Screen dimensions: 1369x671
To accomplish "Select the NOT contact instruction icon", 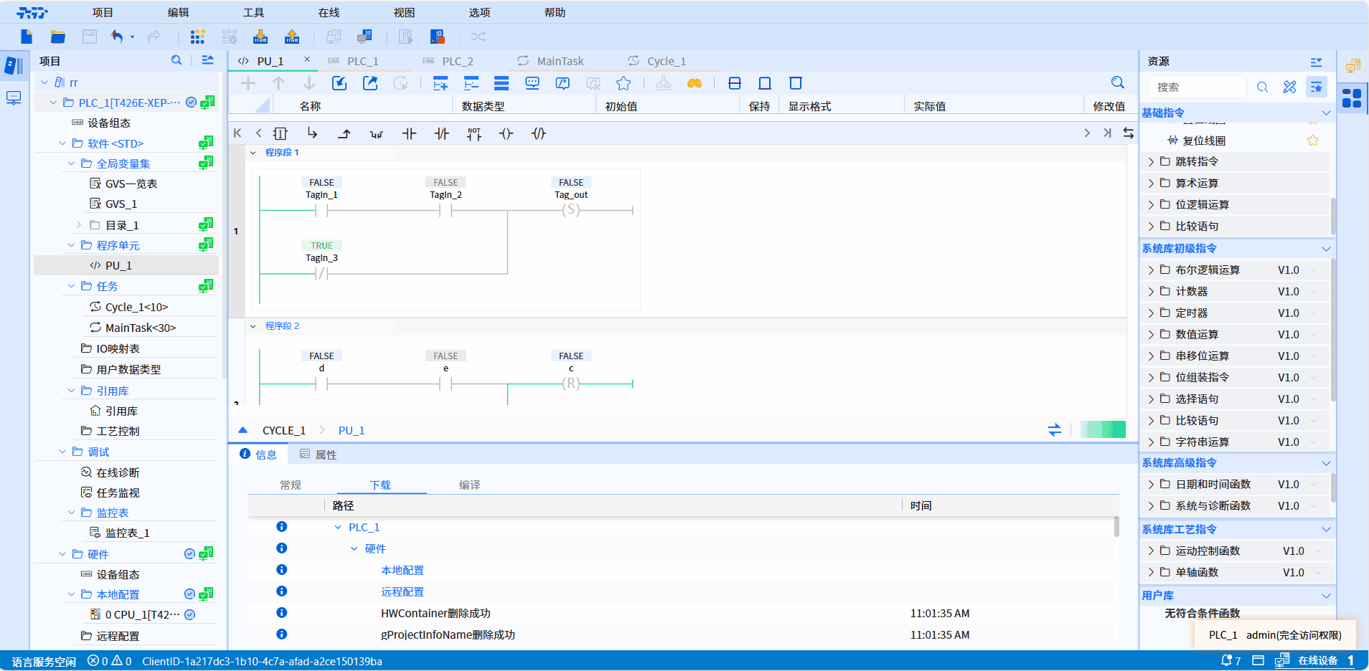I will pos(474,133).
